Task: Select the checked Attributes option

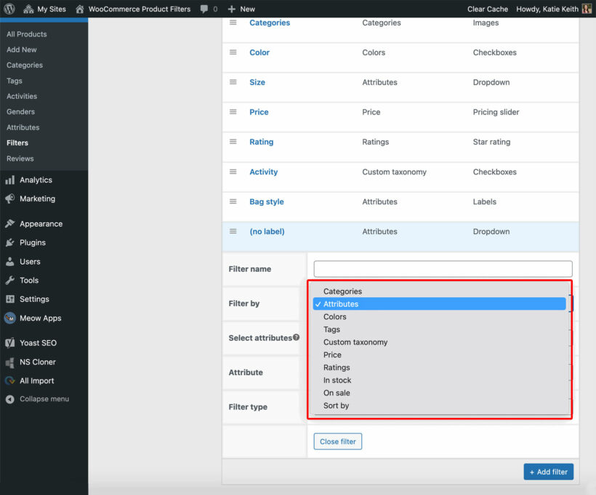Action: 342,303
